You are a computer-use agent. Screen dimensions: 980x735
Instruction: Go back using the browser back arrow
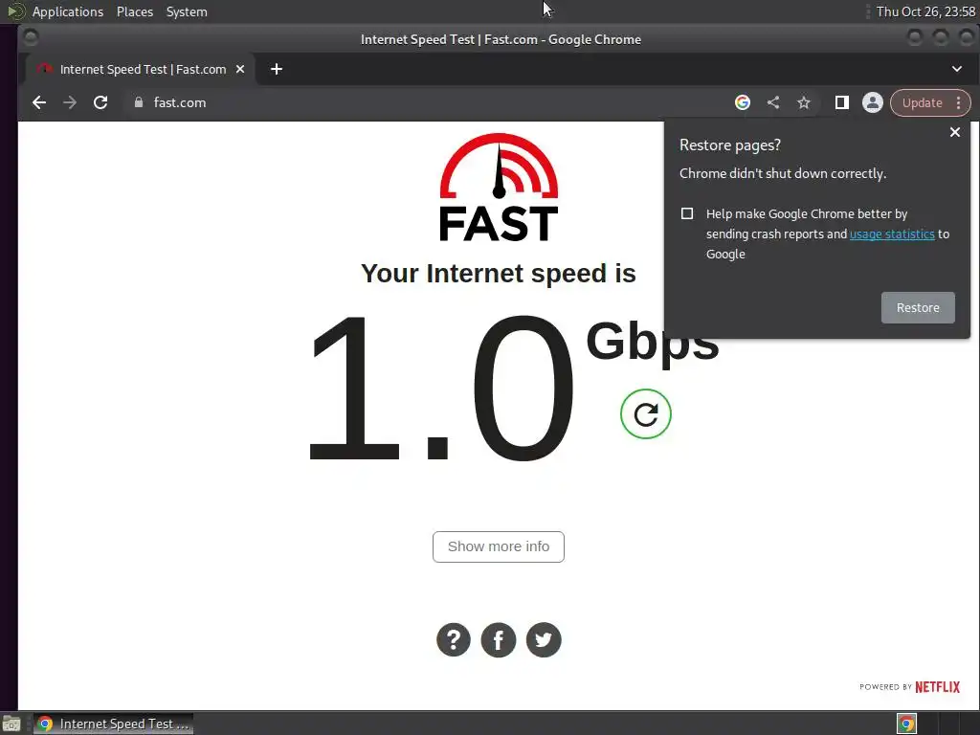[x=38, y=102]
